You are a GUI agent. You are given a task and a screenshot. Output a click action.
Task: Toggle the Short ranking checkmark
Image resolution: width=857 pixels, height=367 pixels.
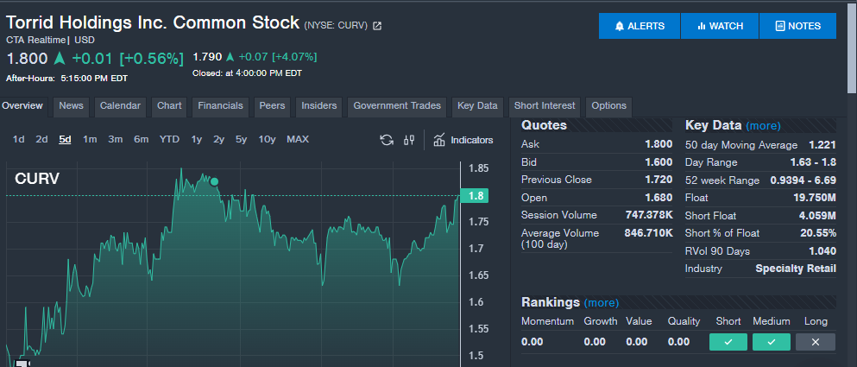click(728, 342)
